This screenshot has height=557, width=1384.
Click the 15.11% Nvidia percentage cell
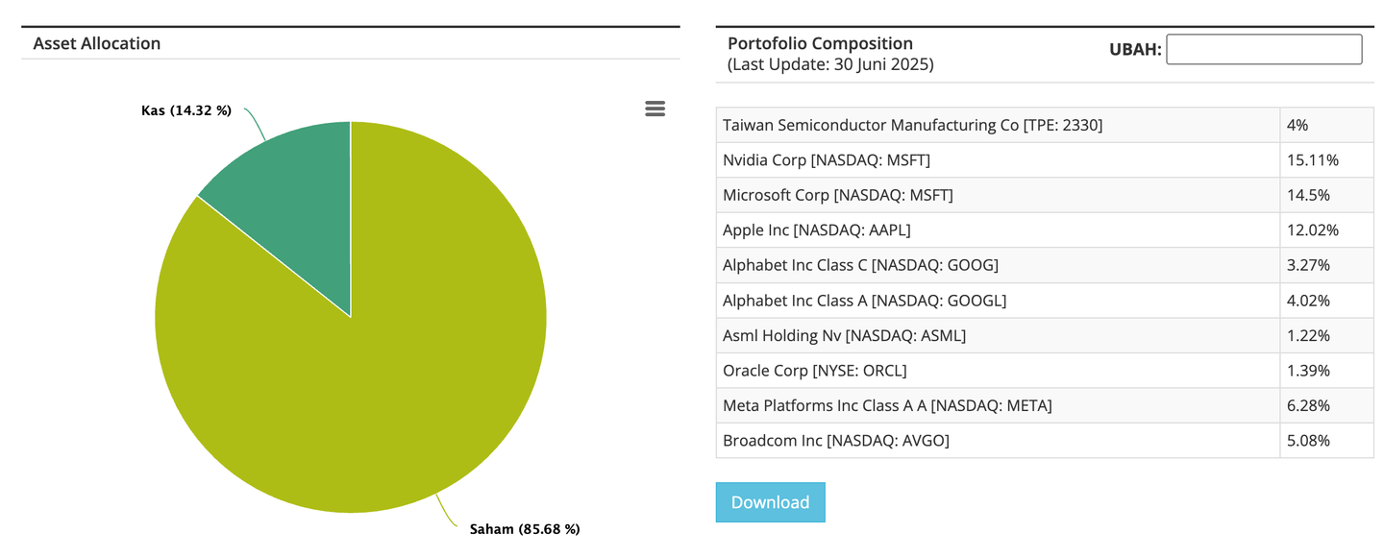click(1312, 160)
